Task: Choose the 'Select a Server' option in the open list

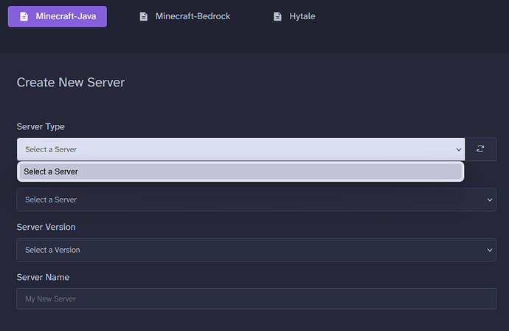Action: pos(240,171)
